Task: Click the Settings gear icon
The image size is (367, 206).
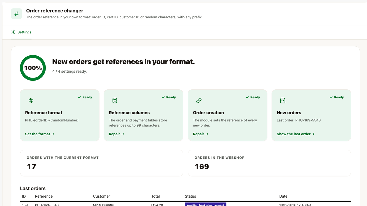Action: coord(13,32)
